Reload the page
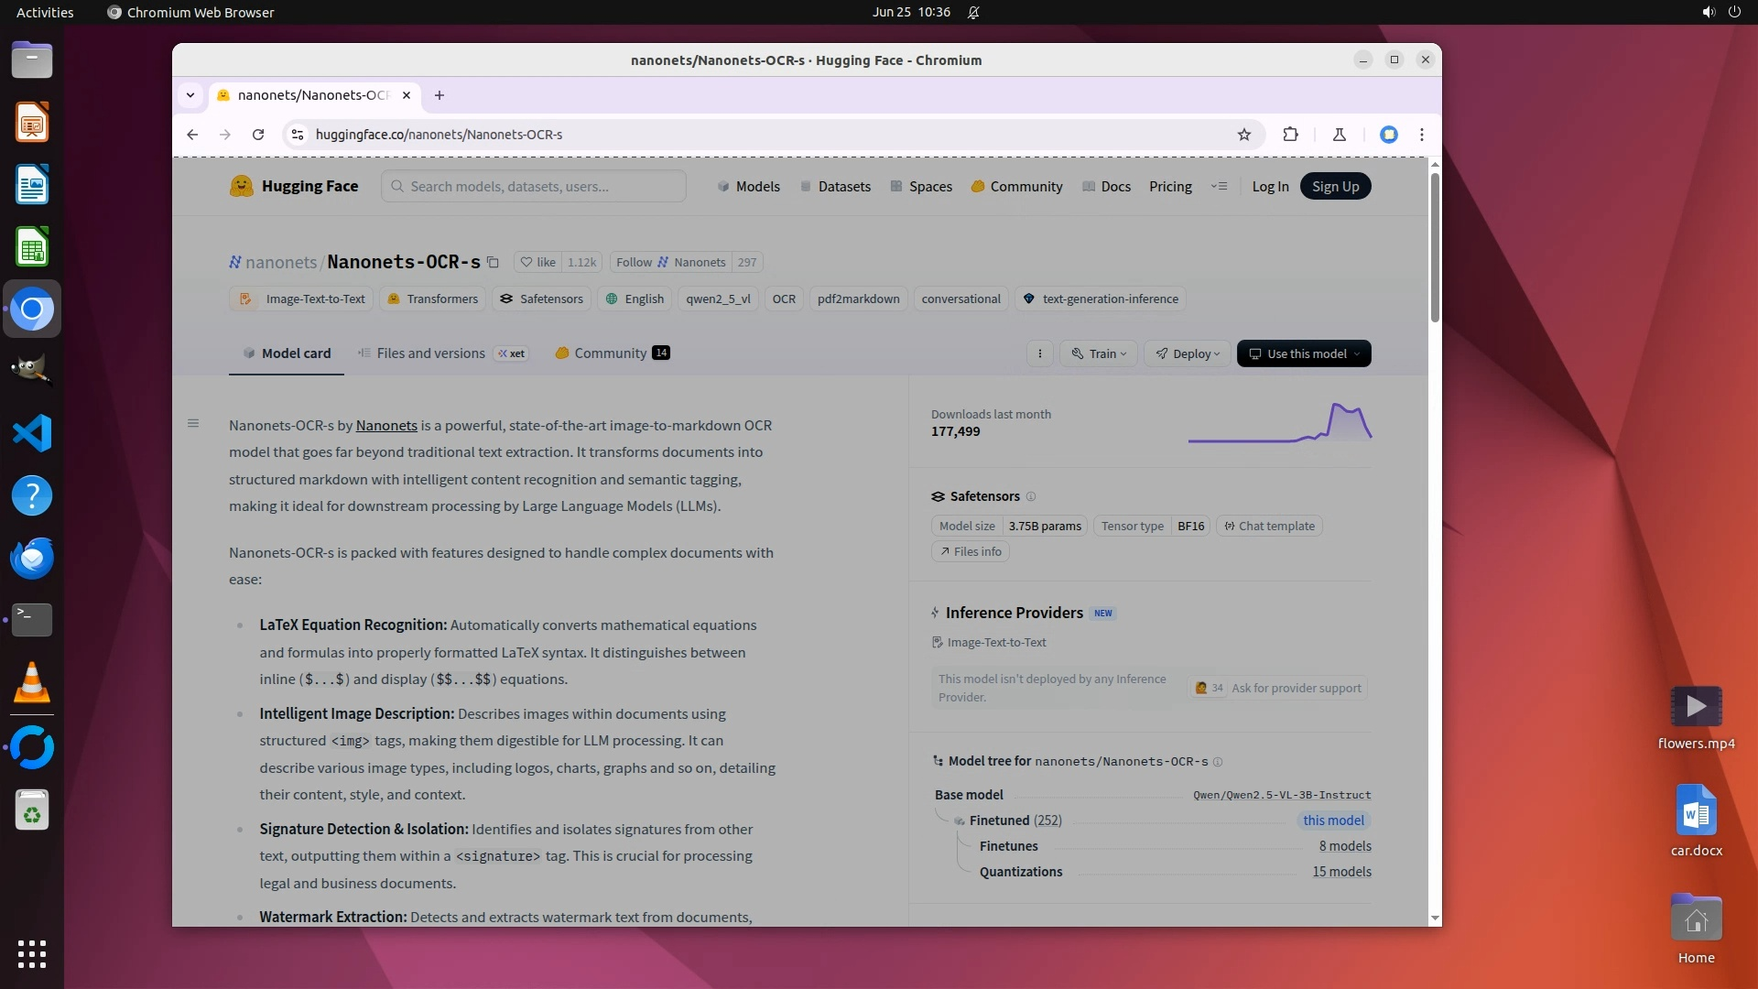This screenshot has height=989, width=1758. pyautogui.click(x=258, y=135)
